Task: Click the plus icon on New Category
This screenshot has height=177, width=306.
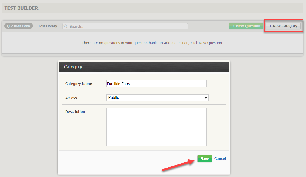Action: coord(270,26)
